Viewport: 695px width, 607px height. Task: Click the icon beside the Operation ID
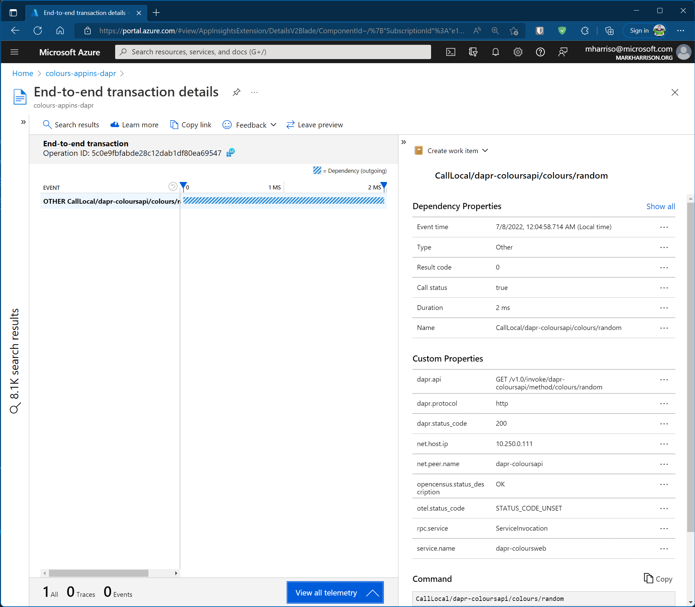click(231, 153)
